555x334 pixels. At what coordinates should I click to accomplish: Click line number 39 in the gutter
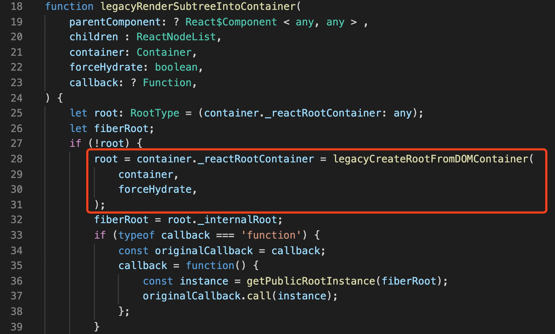[x=17, y=327]
